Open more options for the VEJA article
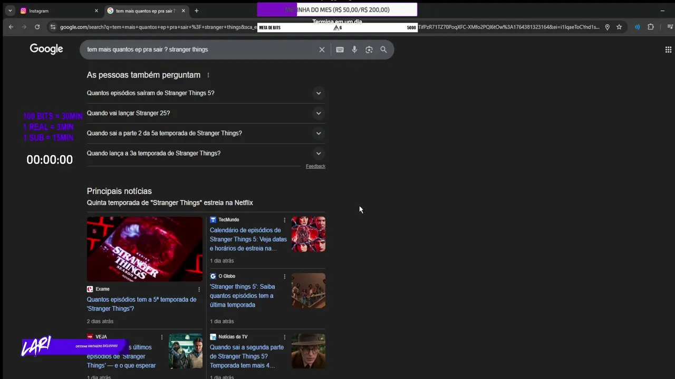Screen dimensions: 675x379 [162, 337]
